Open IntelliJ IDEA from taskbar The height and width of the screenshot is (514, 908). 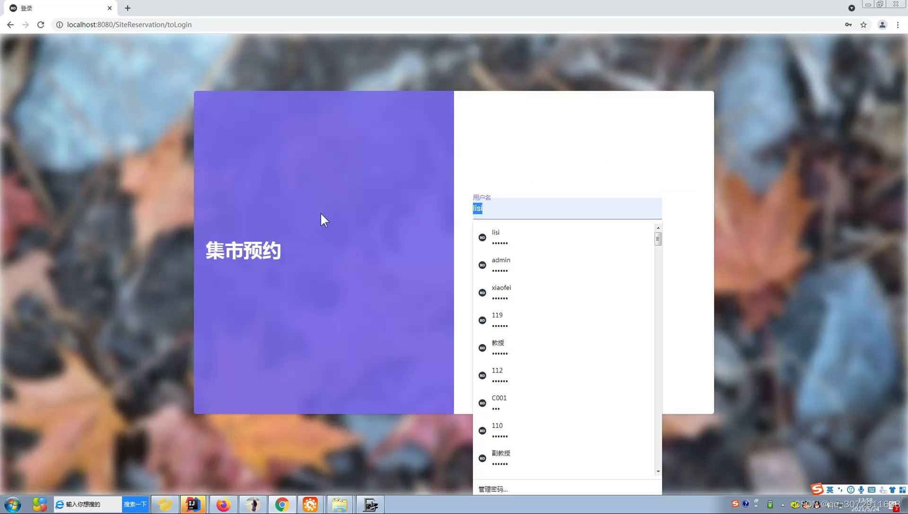[x=193, y=505]
